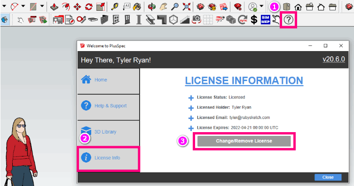Select the Scale tool
The width and height of the screenshot is (354, 186).
coord(101,7)
